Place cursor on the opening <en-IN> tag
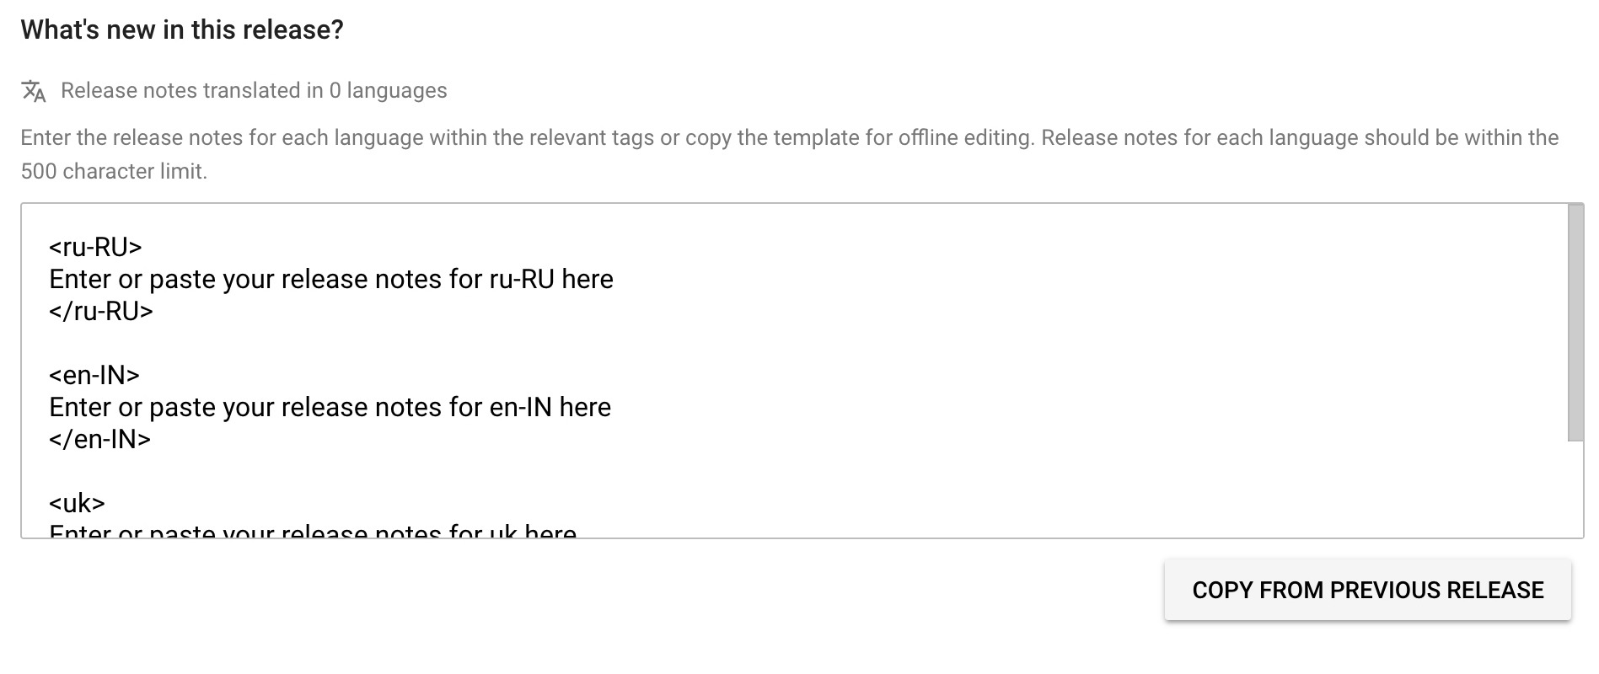The height and width of the screenshot is (674, 1599). pyautogui.click(x=94, y=375)
